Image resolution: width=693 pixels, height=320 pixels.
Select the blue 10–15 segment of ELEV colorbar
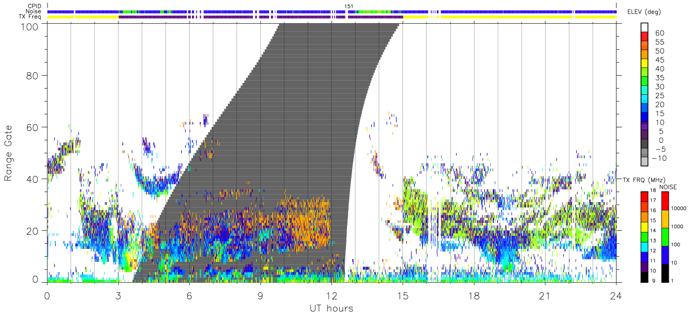[644, 117]
